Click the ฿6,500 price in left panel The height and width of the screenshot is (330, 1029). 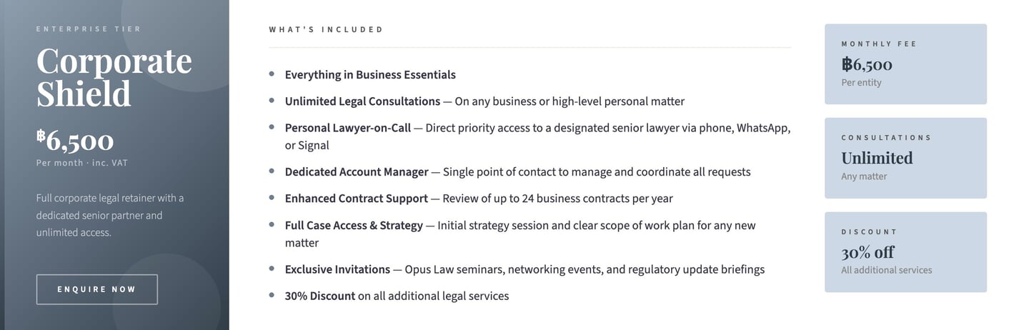click(x=75, y=141)
